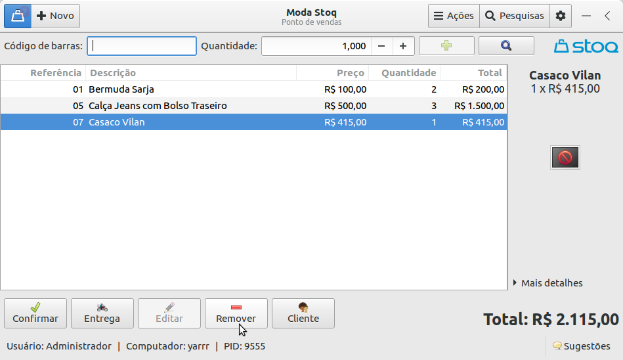Click price R$ 100,00 cell
Viewport: 623px width, 360px height.
pyautogui.click(x=345, y=89)
